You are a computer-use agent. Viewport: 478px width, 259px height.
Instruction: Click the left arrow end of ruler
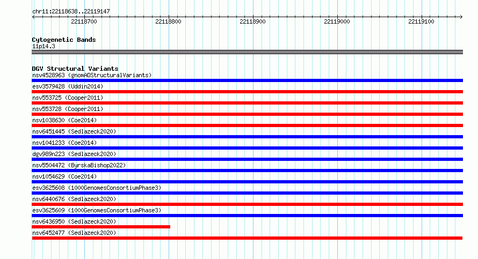(x=33, y=17)
